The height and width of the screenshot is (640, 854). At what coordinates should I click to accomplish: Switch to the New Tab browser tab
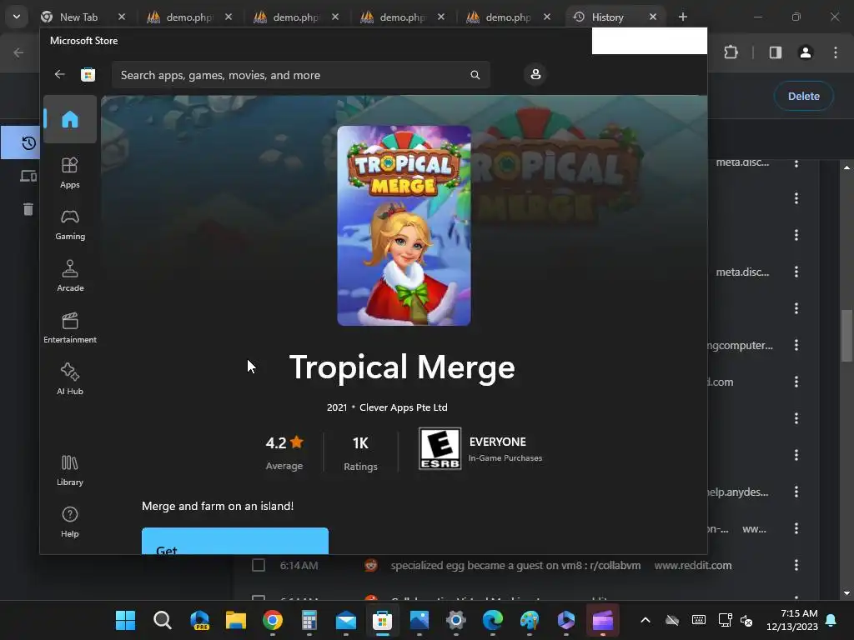point(84,17)
